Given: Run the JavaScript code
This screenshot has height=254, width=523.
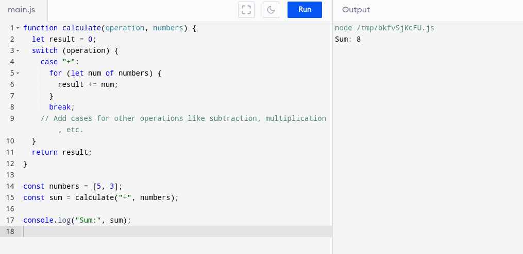Looking at the screenshot, I should tap(305, 10).
